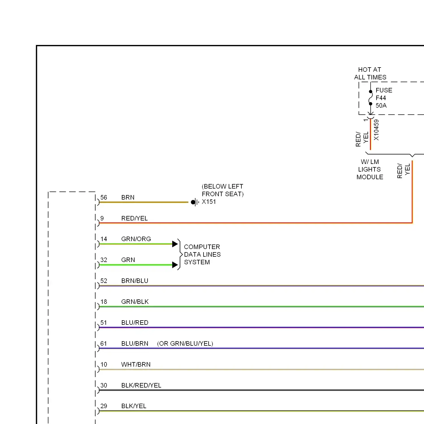424x424 pixels.
Task: Click the brown wire at pin 56
Action: (x=144, y=202)
